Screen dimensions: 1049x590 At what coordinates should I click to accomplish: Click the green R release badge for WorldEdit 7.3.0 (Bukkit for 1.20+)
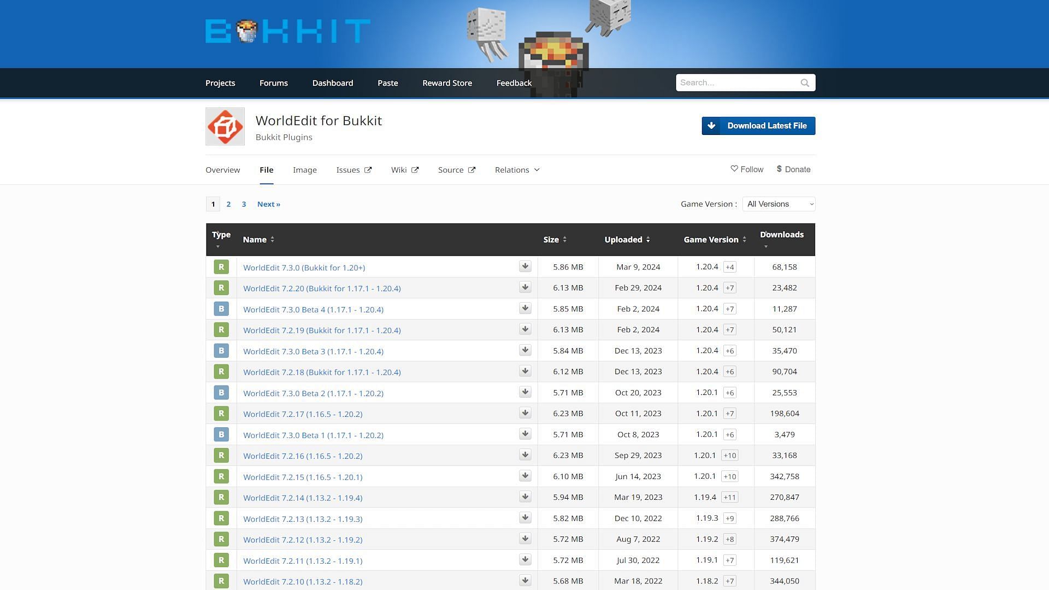(221, 267)
